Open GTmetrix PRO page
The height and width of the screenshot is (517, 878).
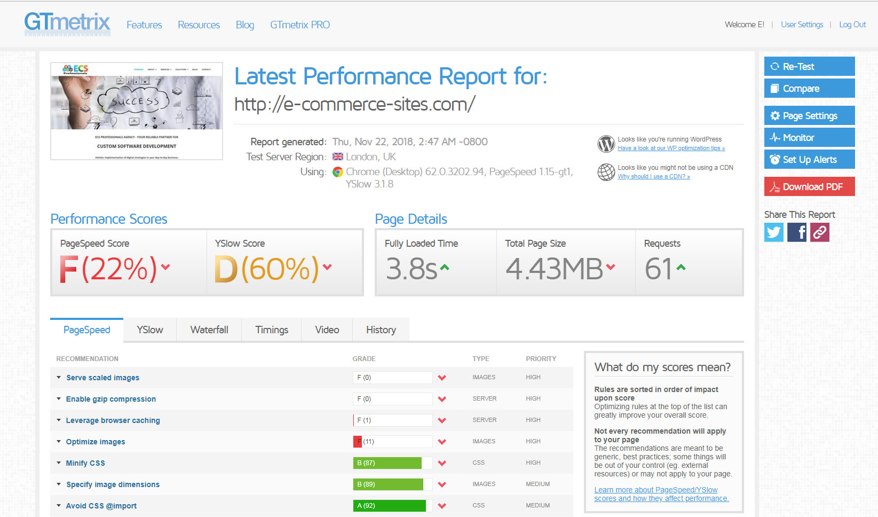(300, 25)
